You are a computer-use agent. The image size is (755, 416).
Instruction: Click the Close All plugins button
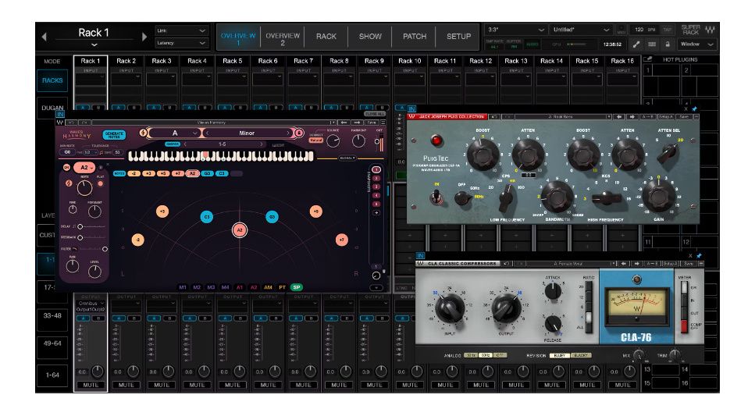coord(375,114)
